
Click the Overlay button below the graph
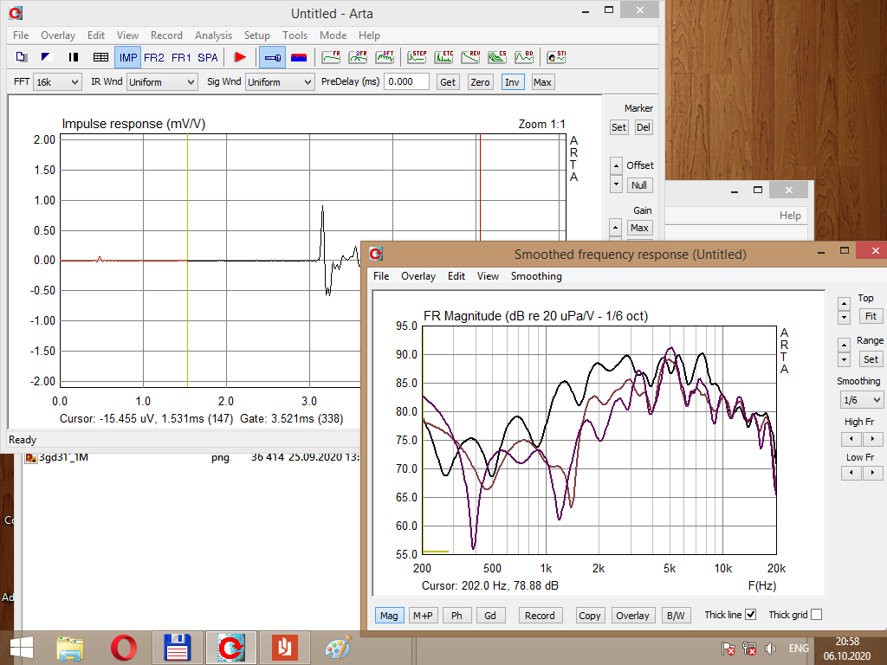(x=631, y=616)
